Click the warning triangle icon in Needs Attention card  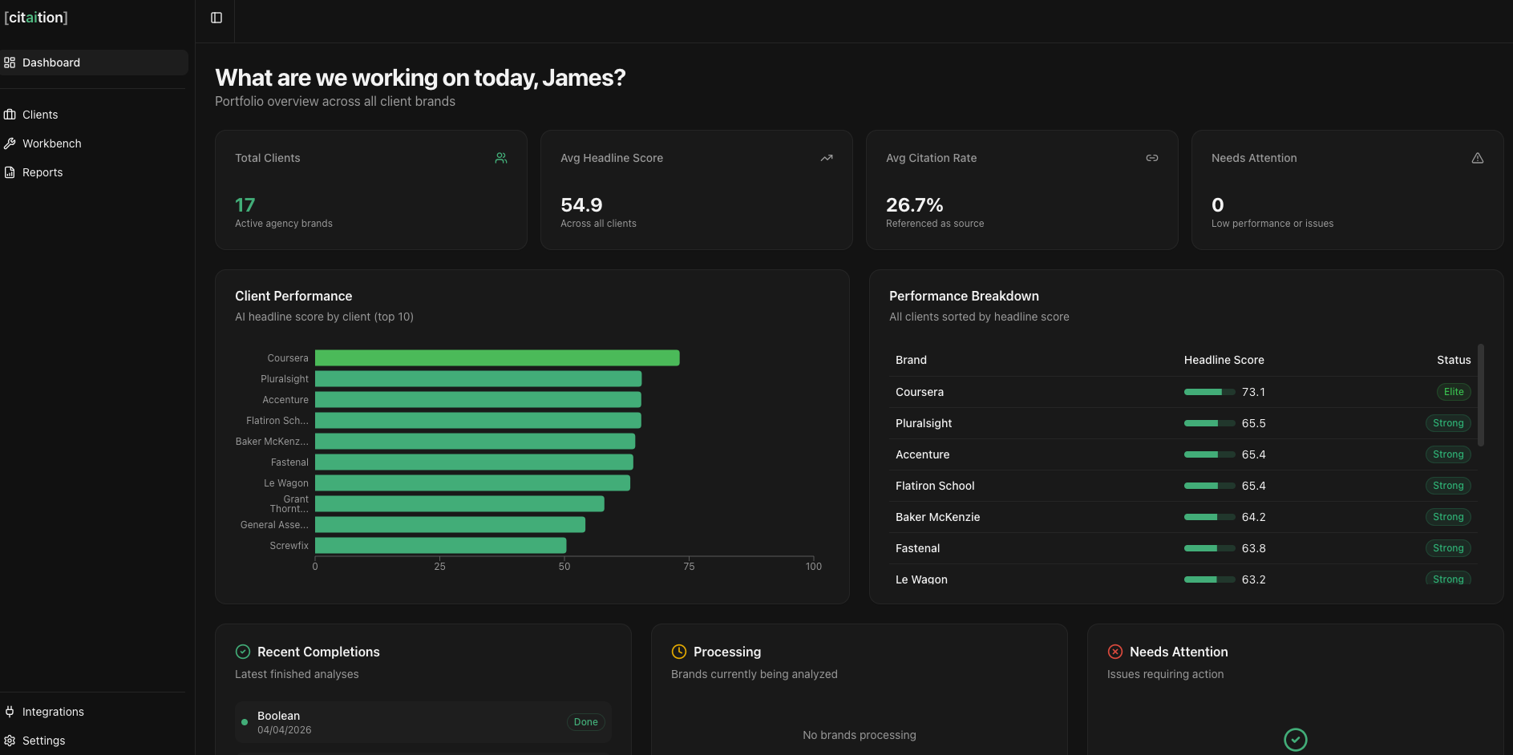pos(1478,158)
